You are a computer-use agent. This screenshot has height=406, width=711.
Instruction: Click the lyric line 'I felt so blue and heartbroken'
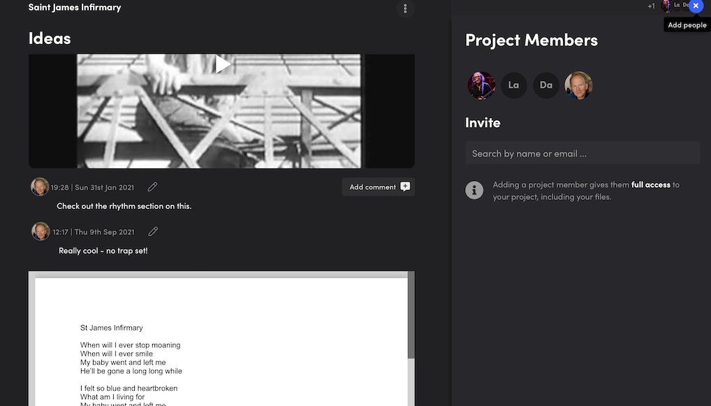(x=129, y=388)
